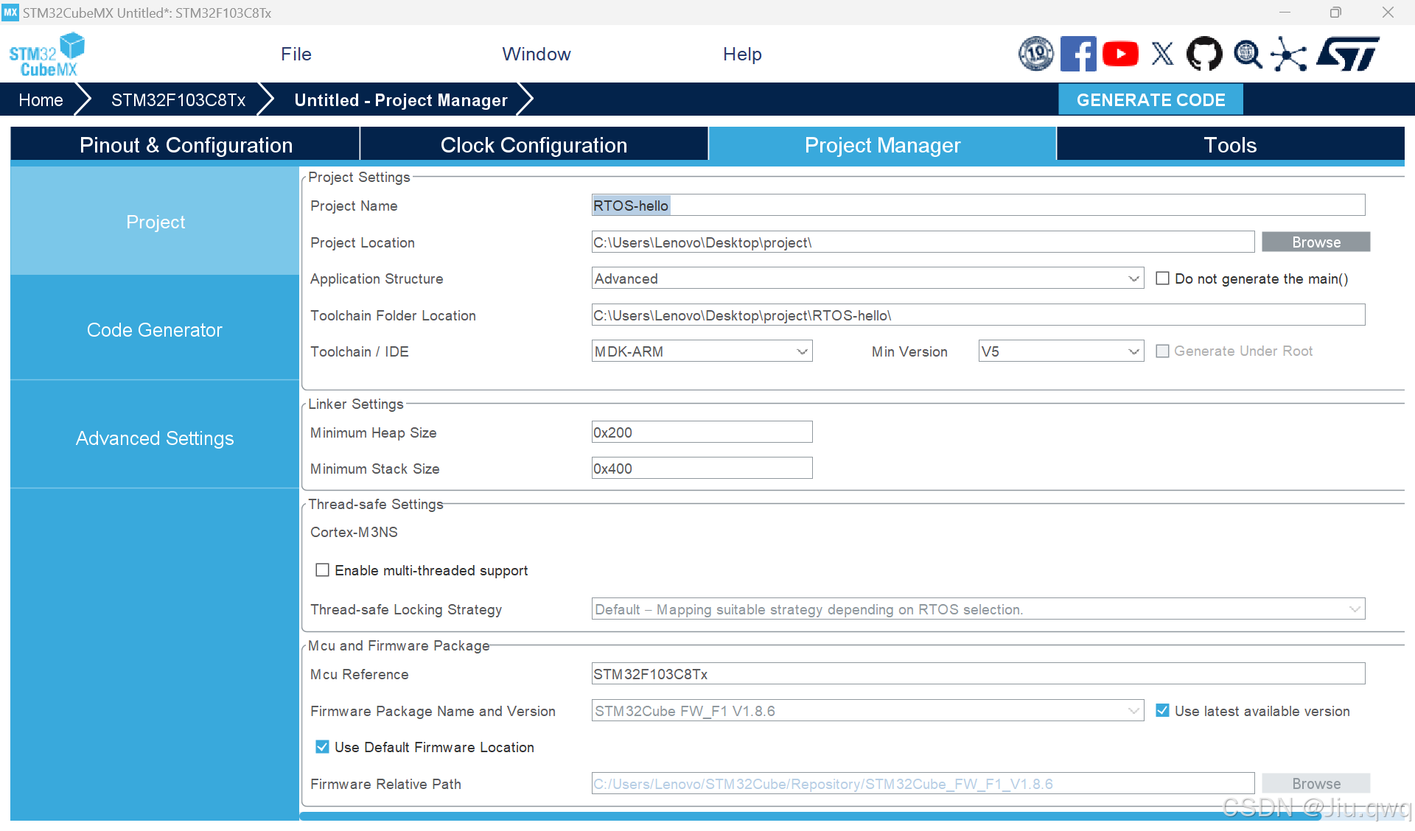Click the X (Twitter) icon
This screenshot has height=831, width=1415.
tap(1162, 54)
